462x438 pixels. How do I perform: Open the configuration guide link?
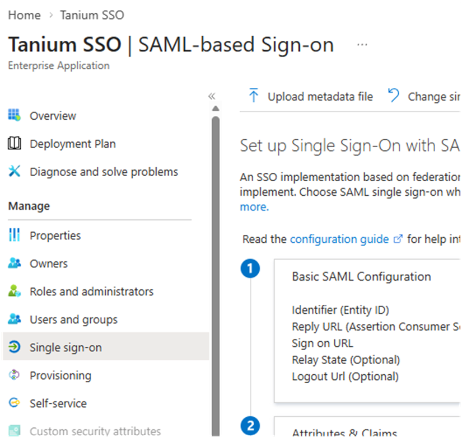[x=339, y=239]
